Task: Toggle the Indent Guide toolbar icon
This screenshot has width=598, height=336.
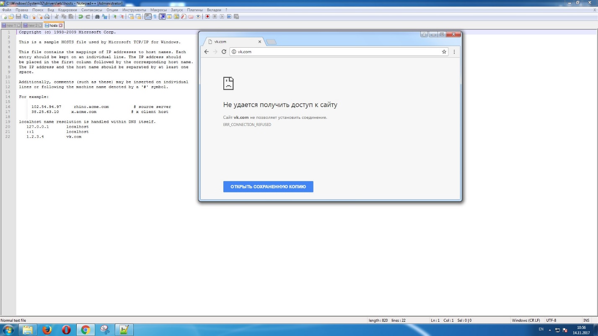Action: coord(162,17)
